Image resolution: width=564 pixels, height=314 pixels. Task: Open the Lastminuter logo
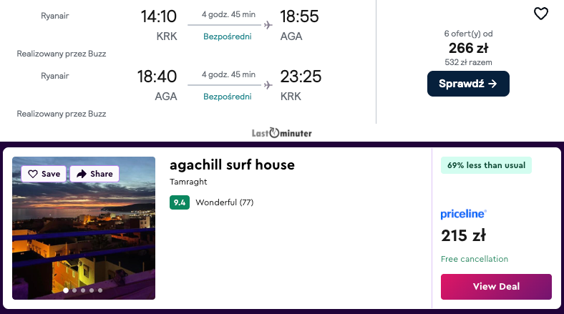click(282, 132)
